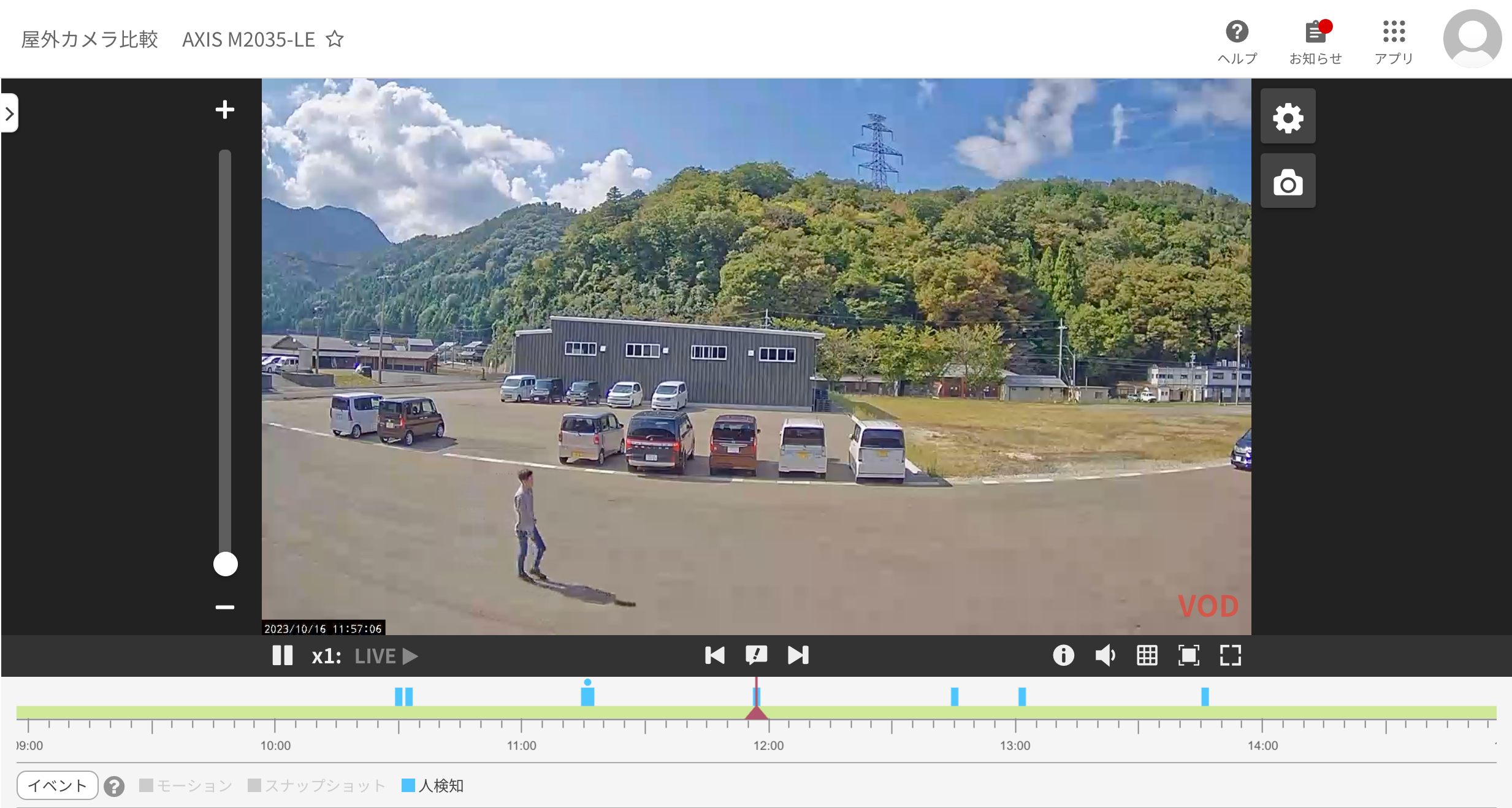Open grid view layout icon
Image resolution: width=1512 pixels, height=808 pixels.
click(x=1147, y=655)
